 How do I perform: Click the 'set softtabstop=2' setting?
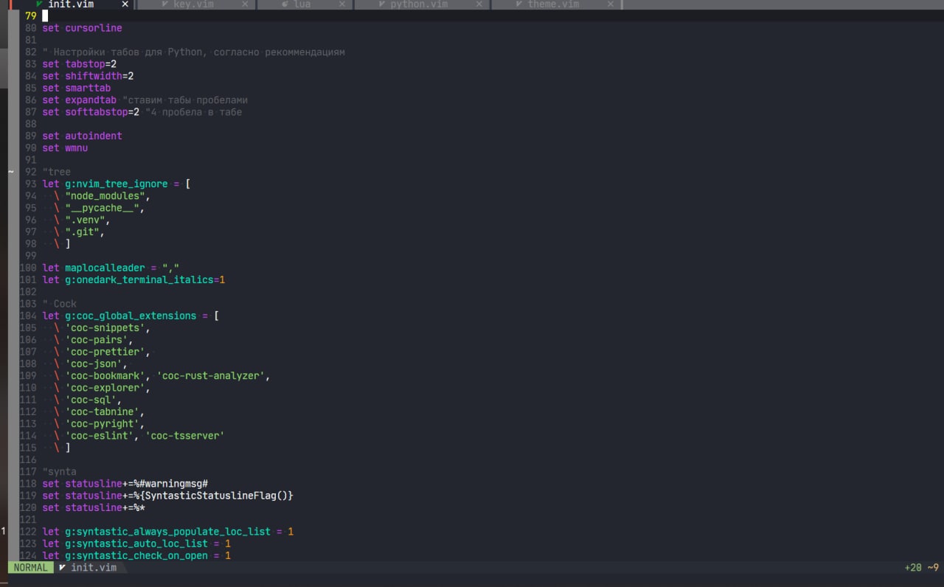[x=91, y=112]
